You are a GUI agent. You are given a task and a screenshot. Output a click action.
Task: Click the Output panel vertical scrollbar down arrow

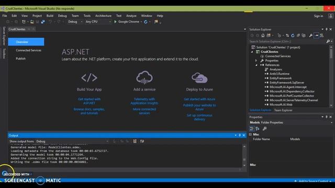(244, 166)
